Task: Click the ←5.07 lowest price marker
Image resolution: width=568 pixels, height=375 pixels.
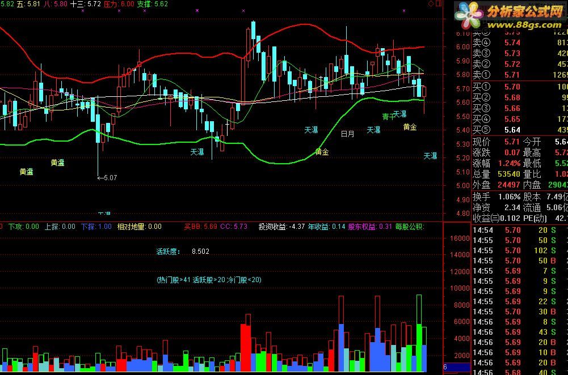Action: tap(107, 177)
